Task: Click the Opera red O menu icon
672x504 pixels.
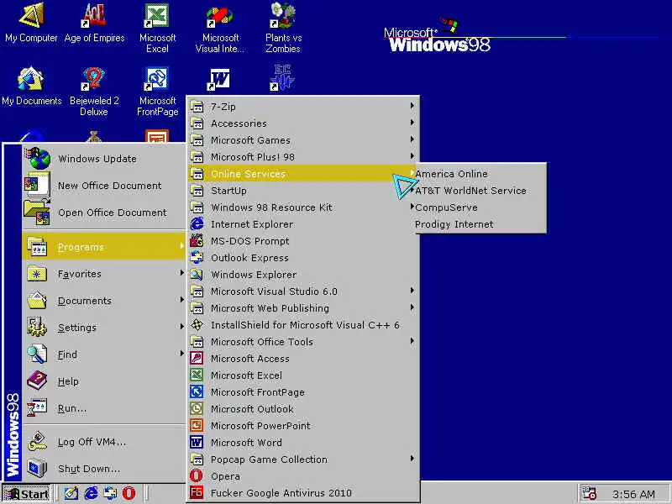Action: [x=197, y=475]
